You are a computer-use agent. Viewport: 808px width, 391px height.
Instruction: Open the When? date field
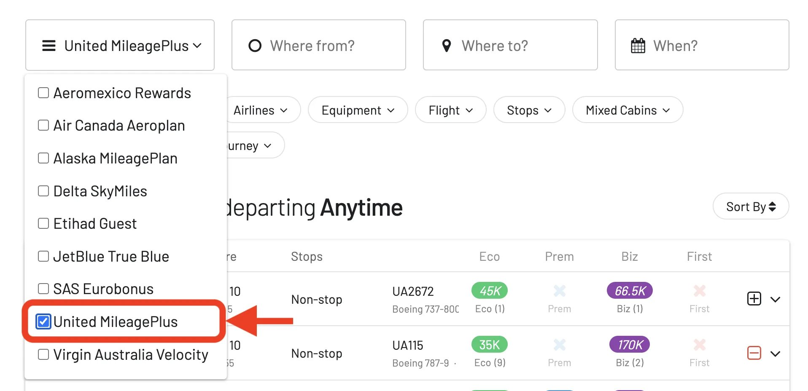coord(702,45)
